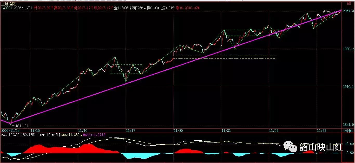This screenshot has width=355, height=163.
Task: Click the 10.00 MACD axis label
Action: point(349,144)
